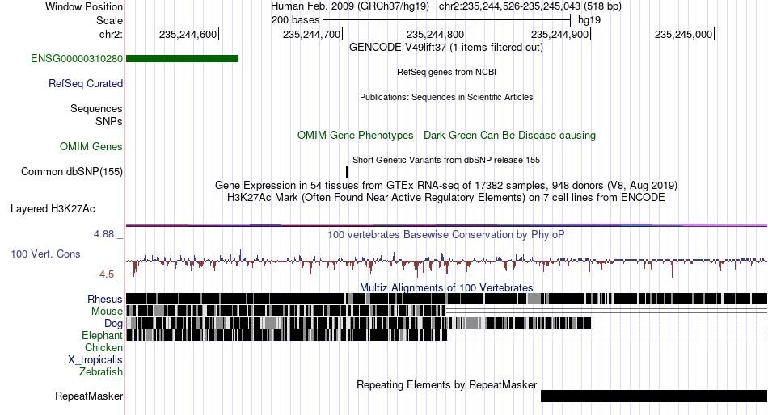Viewport: 768px width, 415px height.
Task: Click the Window Position label
Action: click(84, 6)
